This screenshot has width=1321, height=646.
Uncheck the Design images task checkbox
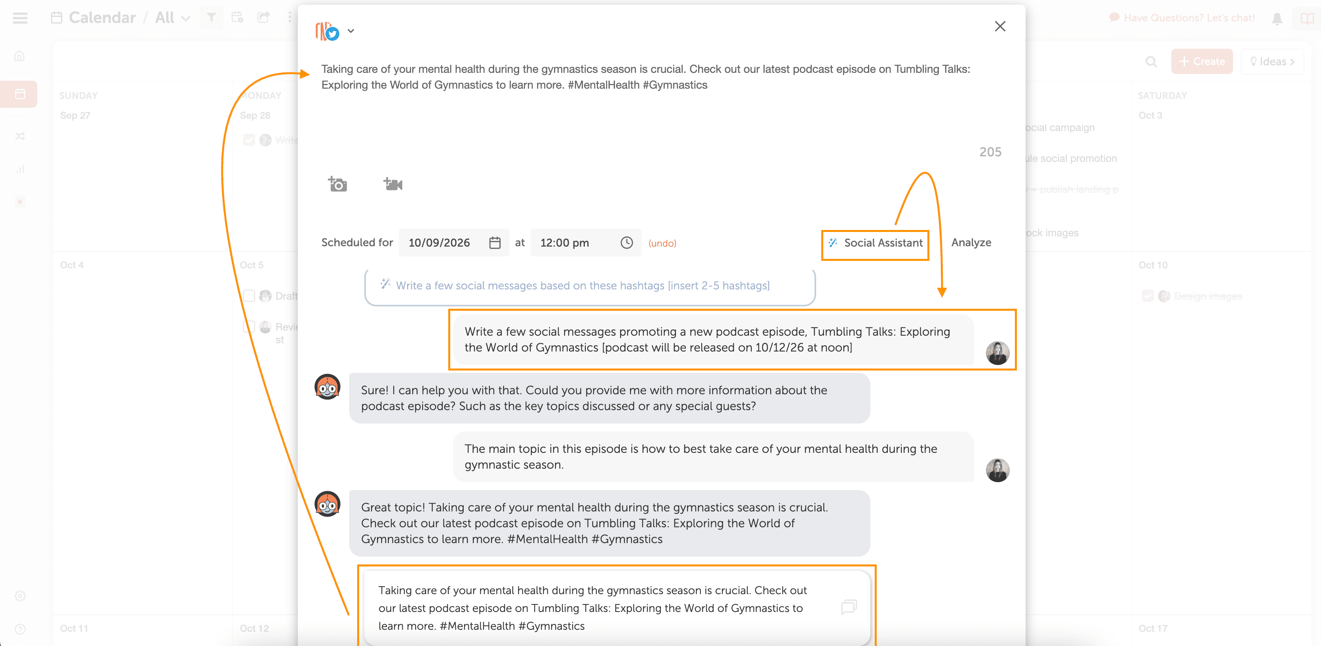[1148, 296]
